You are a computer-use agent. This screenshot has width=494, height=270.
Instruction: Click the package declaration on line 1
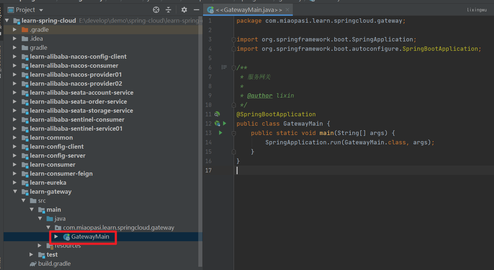pyautogui.click(x=321, y=21)
